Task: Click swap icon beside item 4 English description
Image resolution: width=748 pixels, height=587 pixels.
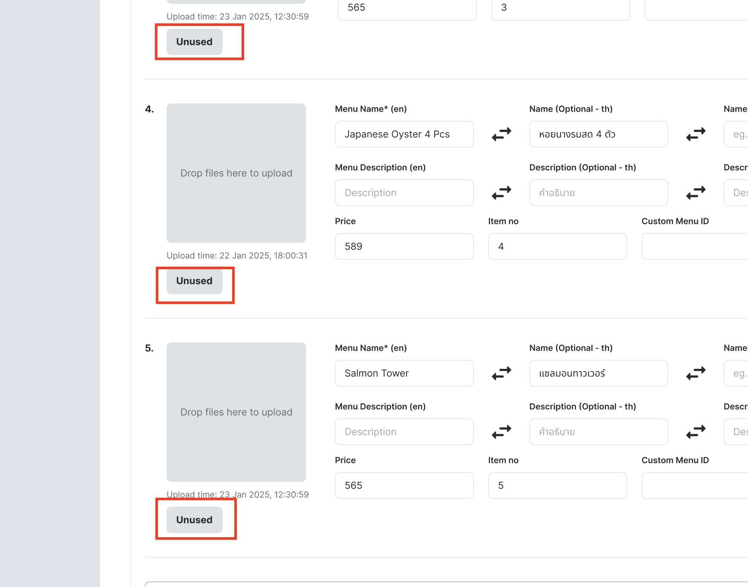Action: pos(501,193)
